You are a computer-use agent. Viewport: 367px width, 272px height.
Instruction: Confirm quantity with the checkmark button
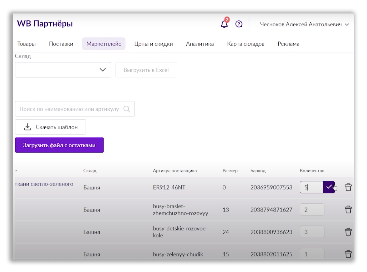(329, 187)
